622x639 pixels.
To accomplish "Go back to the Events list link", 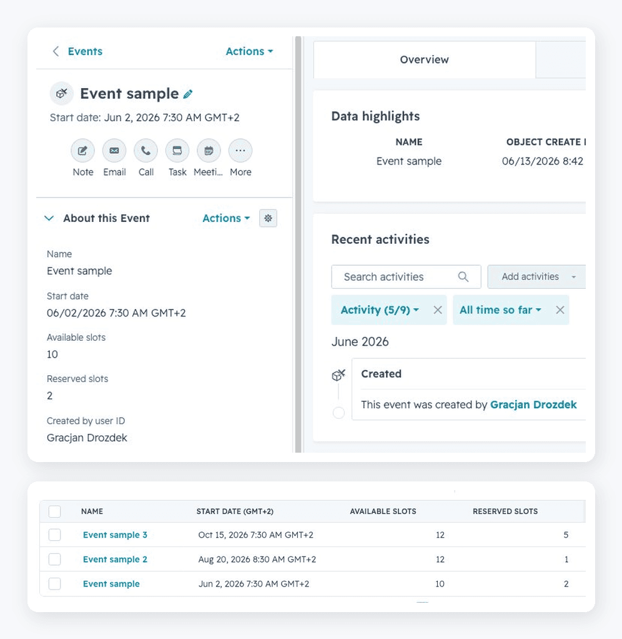I will click(85, 51).
